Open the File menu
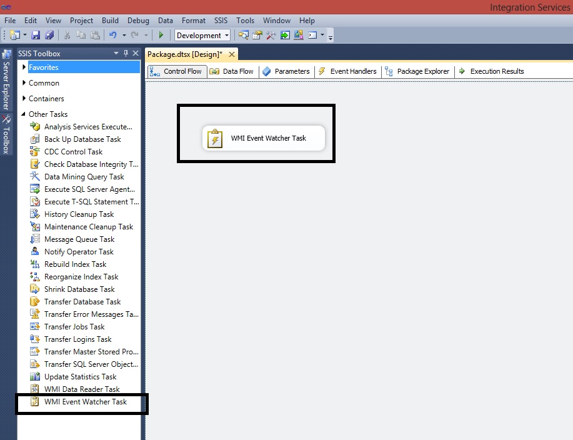Image resolution: width=573 pixels, height=440 pixels. 10,21
